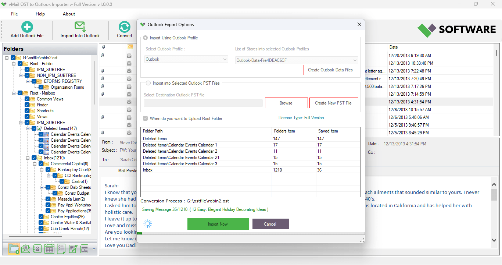Click the Add Outlook File toolbar icon

(27, 26)
